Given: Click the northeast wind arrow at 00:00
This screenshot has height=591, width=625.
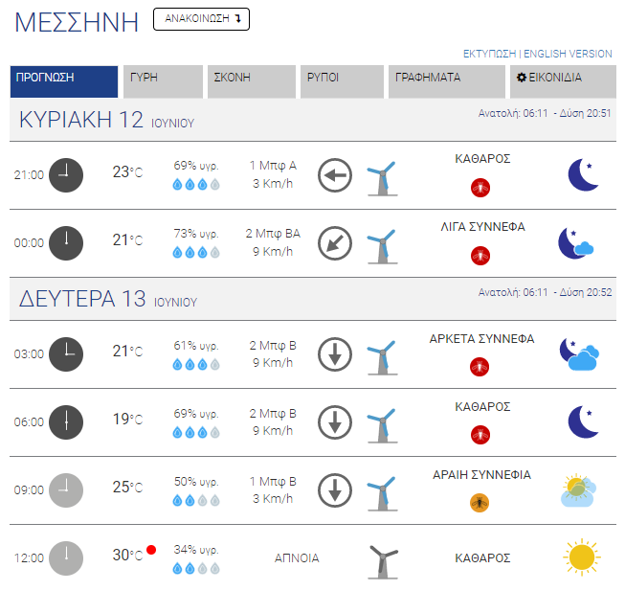Looking at the screenshot, I should pyautogui.click(x=335, y=243).
